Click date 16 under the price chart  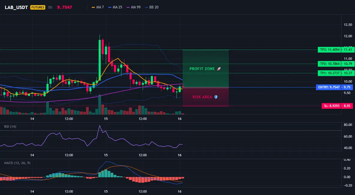click(180, 119)
